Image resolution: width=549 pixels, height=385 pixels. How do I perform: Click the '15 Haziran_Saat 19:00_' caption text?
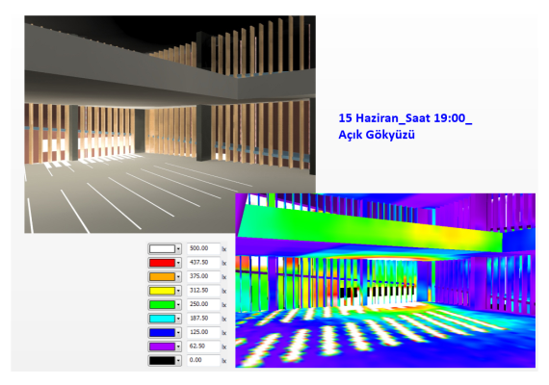pos(405,118)
